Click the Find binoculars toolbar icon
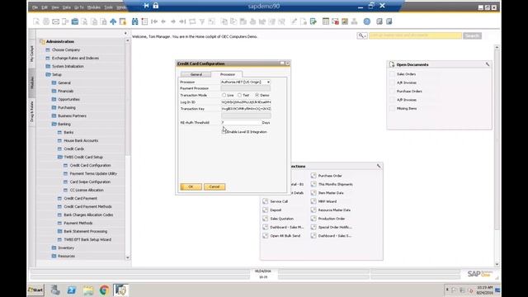 134,21
